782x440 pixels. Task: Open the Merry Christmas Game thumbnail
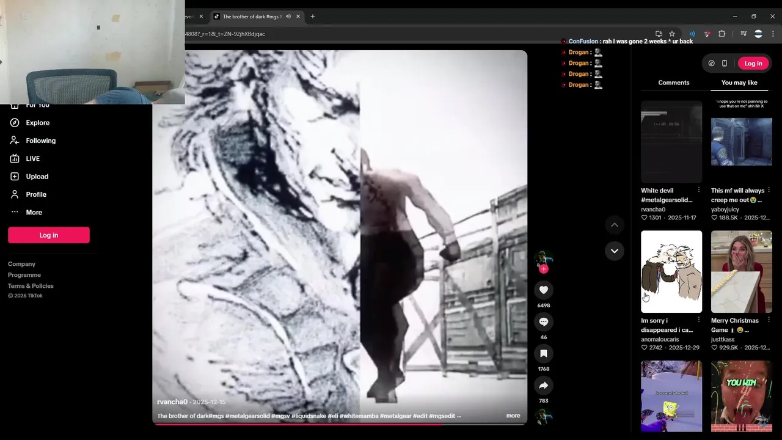pyautogui.click(x=742, y=272)
